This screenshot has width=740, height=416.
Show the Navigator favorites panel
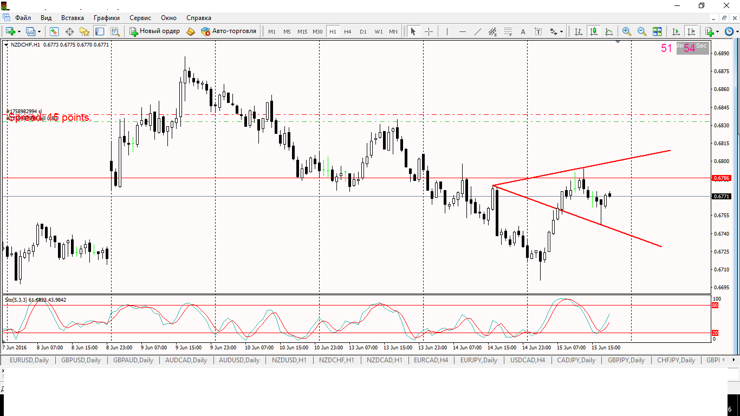pos(85,31)
